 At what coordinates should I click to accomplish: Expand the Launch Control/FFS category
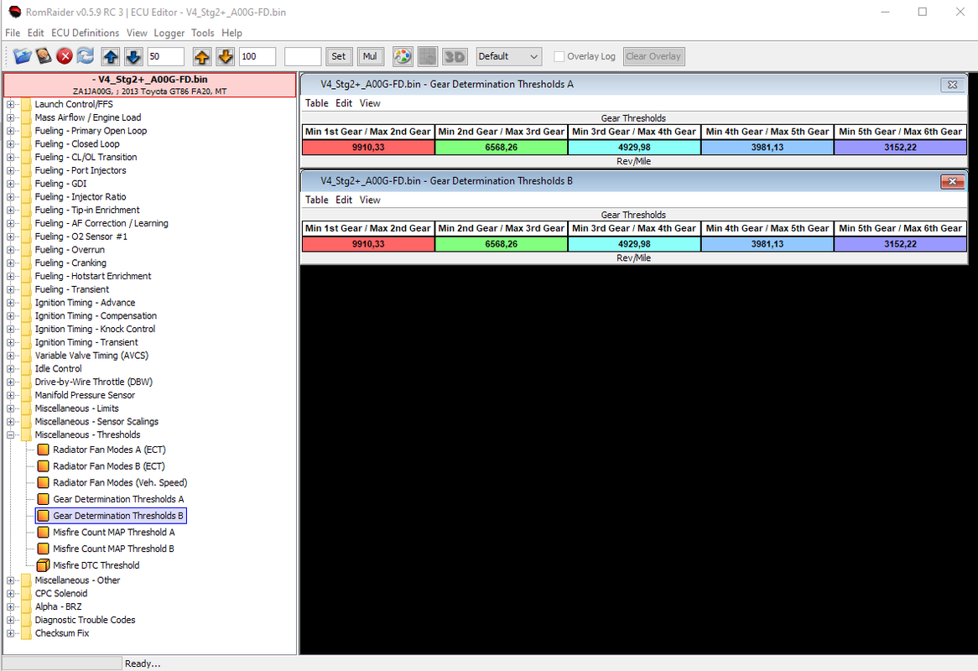tap(11, 104)
